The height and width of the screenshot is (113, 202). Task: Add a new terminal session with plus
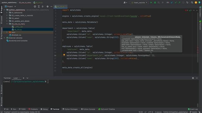(23, 78)
